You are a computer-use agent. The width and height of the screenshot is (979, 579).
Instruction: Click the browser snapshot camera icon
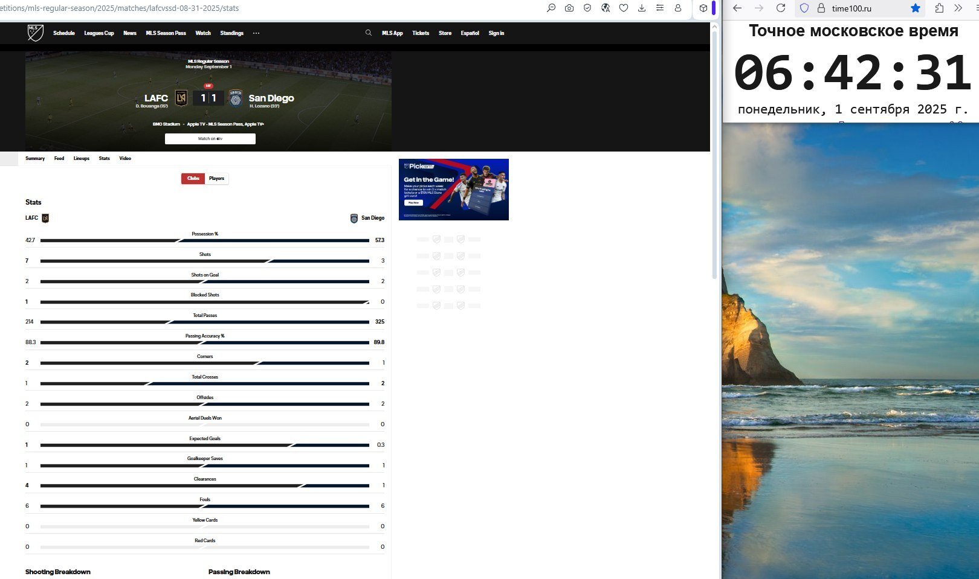tap(569, 8)
